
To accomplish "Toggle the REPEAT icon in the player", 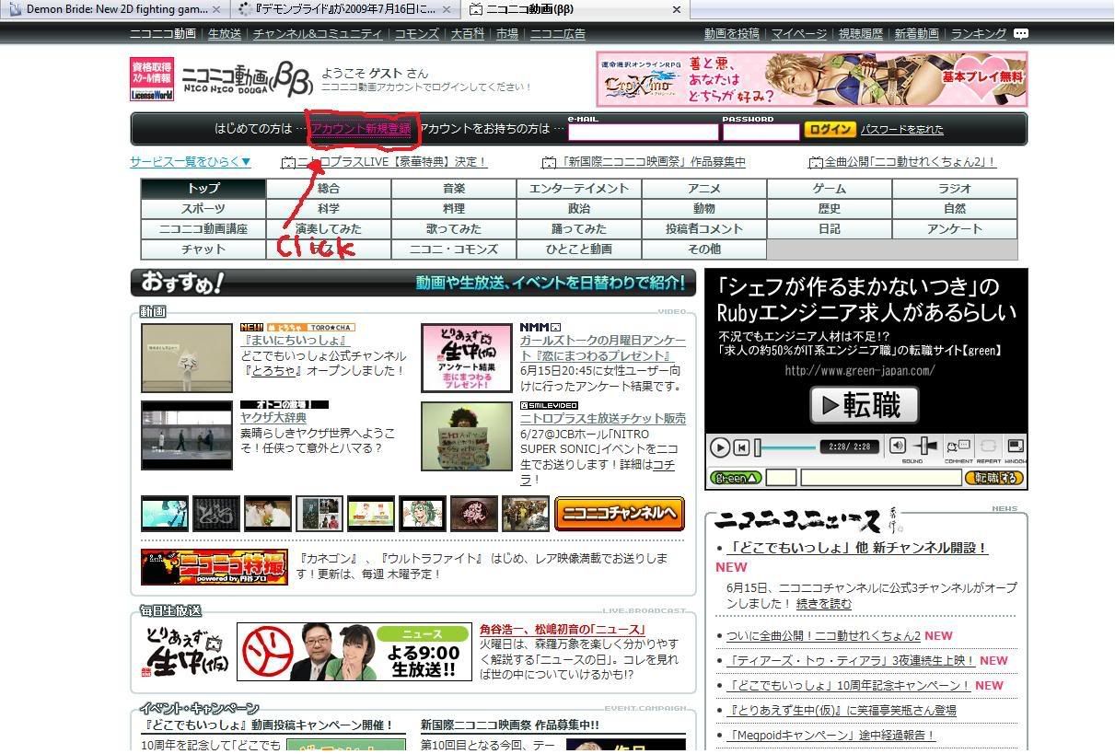I will coord(988,447).
